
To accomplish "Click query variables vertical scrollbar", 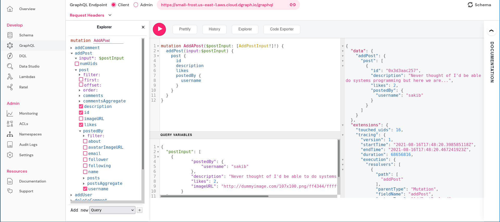I will click(339, 159).
